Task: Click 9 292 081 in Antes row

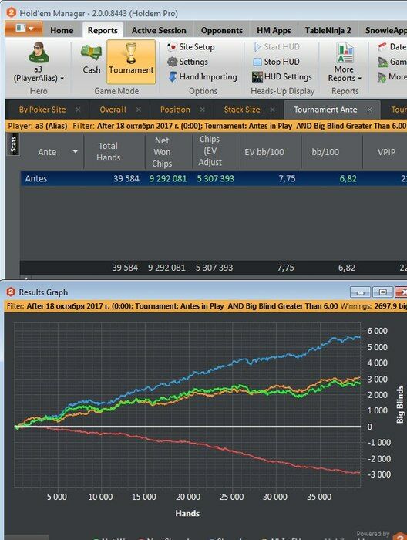Action: pyautogui.click(x=168, y=178)
